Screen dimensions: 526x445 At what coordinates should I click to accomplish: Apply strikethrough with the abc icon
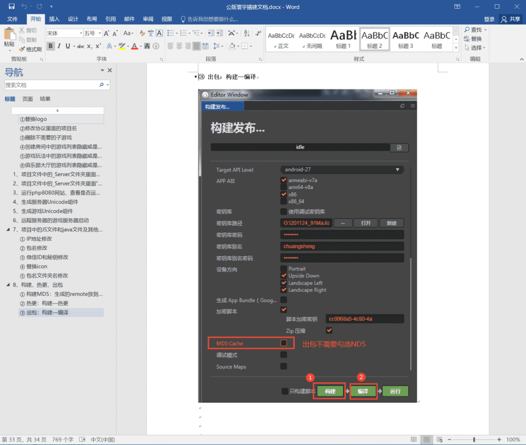80,46
